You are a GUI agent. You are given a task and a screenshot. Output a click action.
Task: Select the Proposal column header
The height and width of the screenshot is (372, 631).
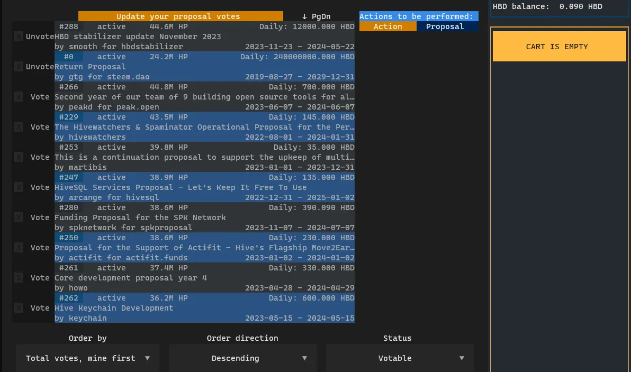coord(445,26)
